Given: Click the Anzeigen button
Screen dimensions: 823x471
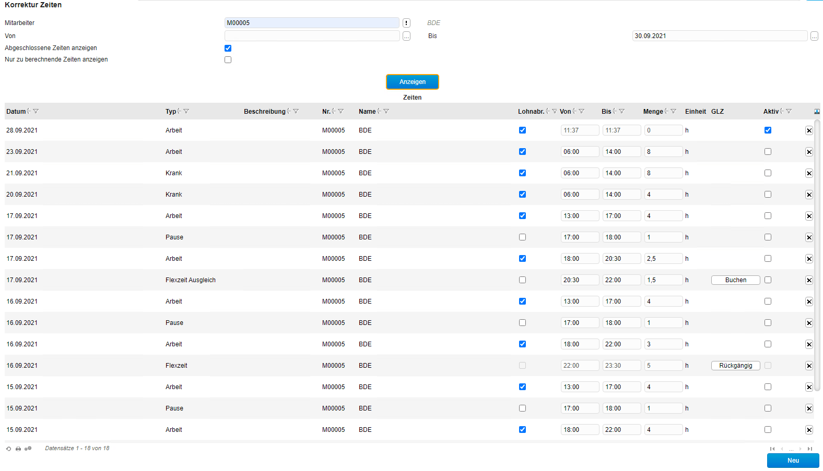Looking at the screenshot, I should 413,82.
